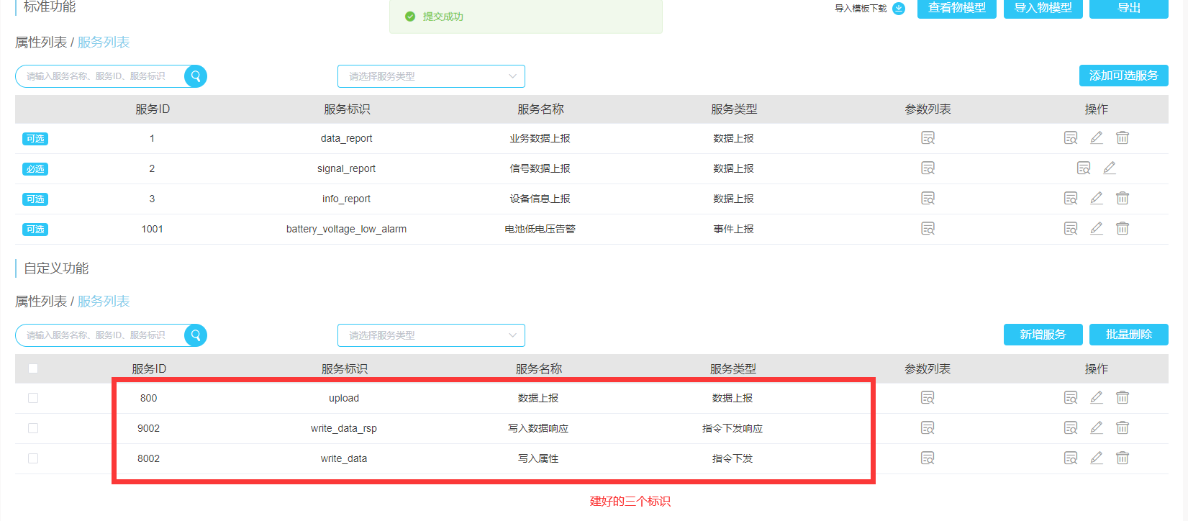Click the 新增服务 button

(x=1043, y=335)
